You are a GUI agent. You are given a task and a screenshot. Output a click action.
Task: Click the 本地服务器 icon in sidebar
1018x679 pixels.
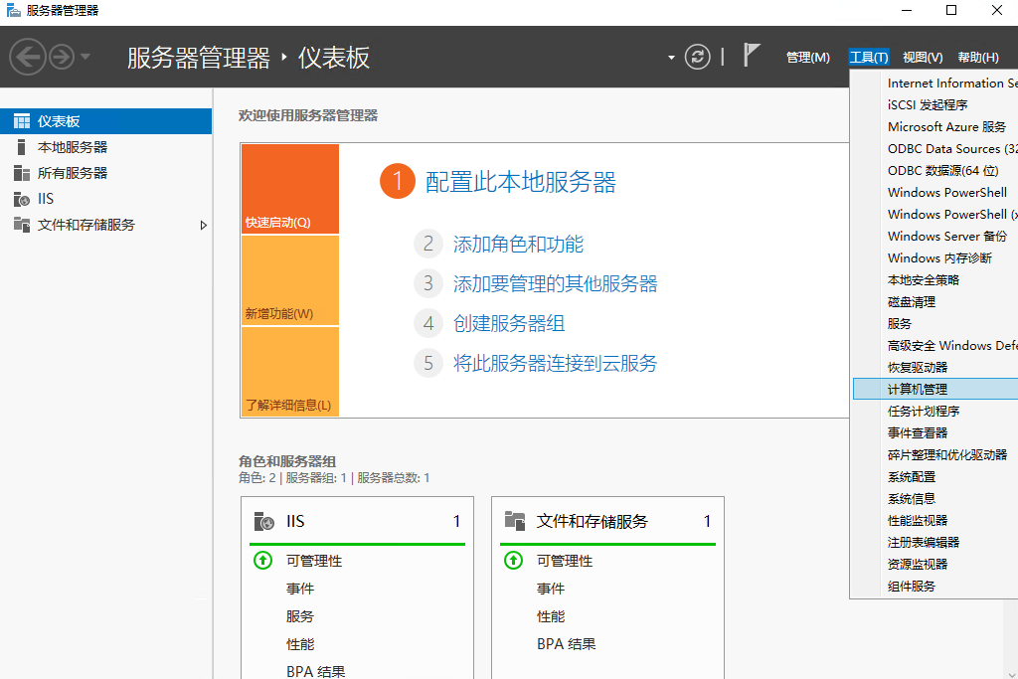coord(22,147)
